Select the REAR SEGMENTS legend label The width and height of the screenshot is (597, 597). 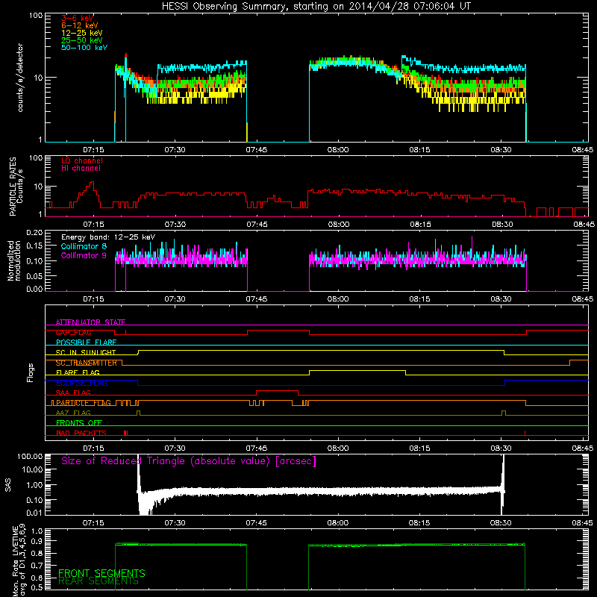(99, 581)
